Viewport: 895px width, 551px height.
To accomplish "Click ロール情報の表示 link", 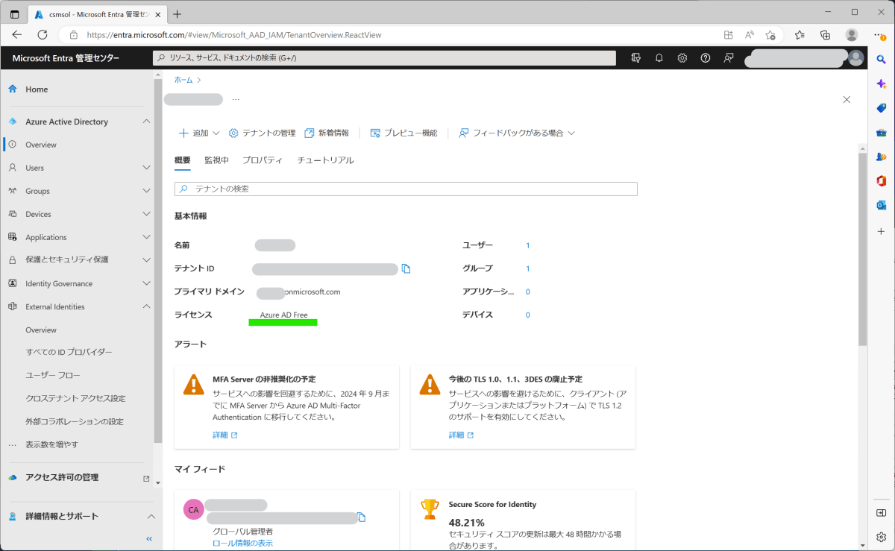I will click(242, 543).
